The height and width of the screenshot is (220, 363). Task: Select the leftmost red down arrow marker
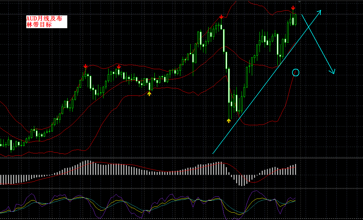click(86, 67)
